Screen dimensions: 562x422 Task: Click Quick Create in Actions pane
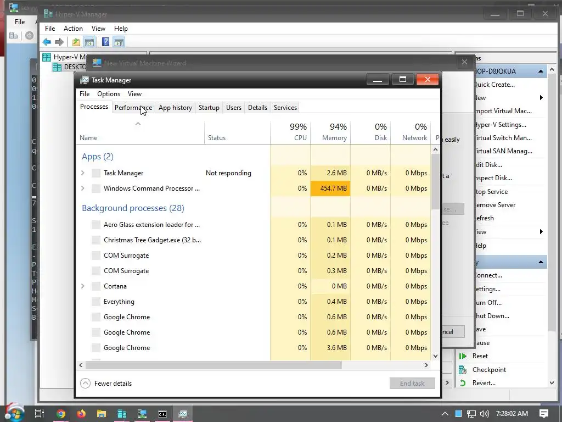[x=494, y=85]
